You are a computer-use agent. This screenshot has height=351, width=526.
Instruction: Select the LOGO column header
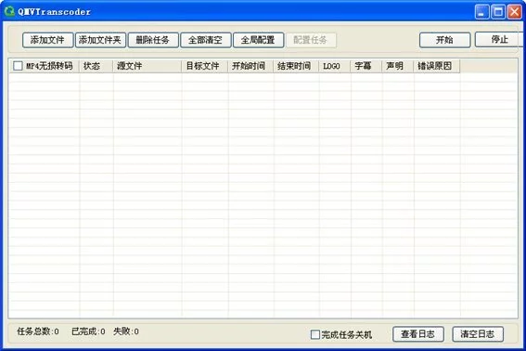click(x=335, y=66)
